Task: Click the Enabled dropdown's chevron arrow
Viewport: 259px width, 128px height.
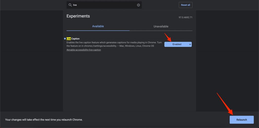Action: coord(190,44)
